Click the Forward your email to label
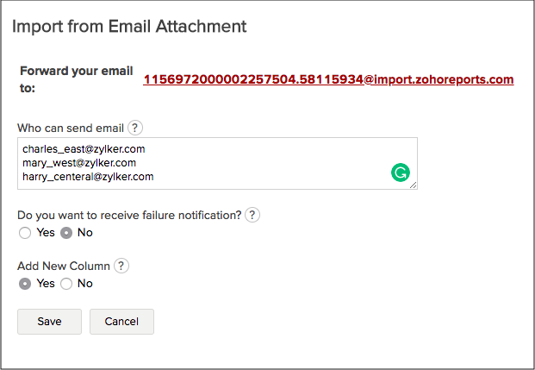The width and height of the screenshot is (535, 370). coord(74,79)
